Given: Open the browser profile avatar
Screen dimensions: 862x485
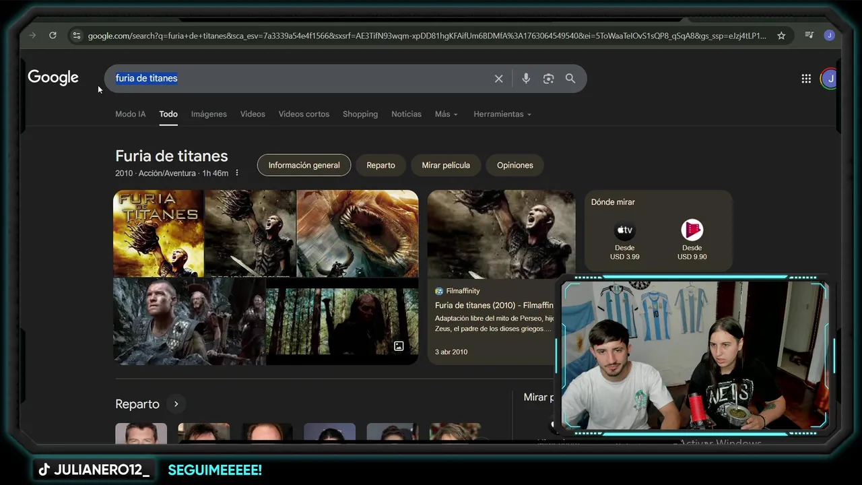Looking at the screenshot, I should (x=829, y=36).
